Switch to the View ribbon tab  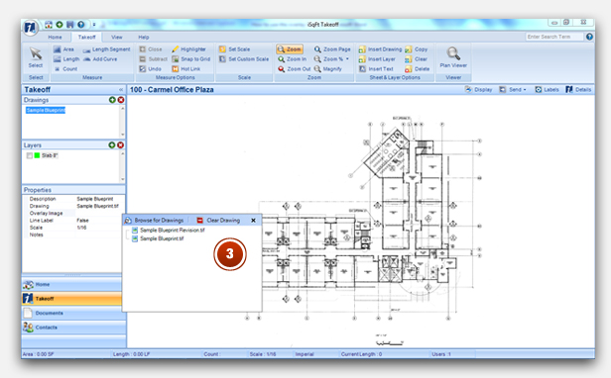pyautogui.click(x=117, y=38)
